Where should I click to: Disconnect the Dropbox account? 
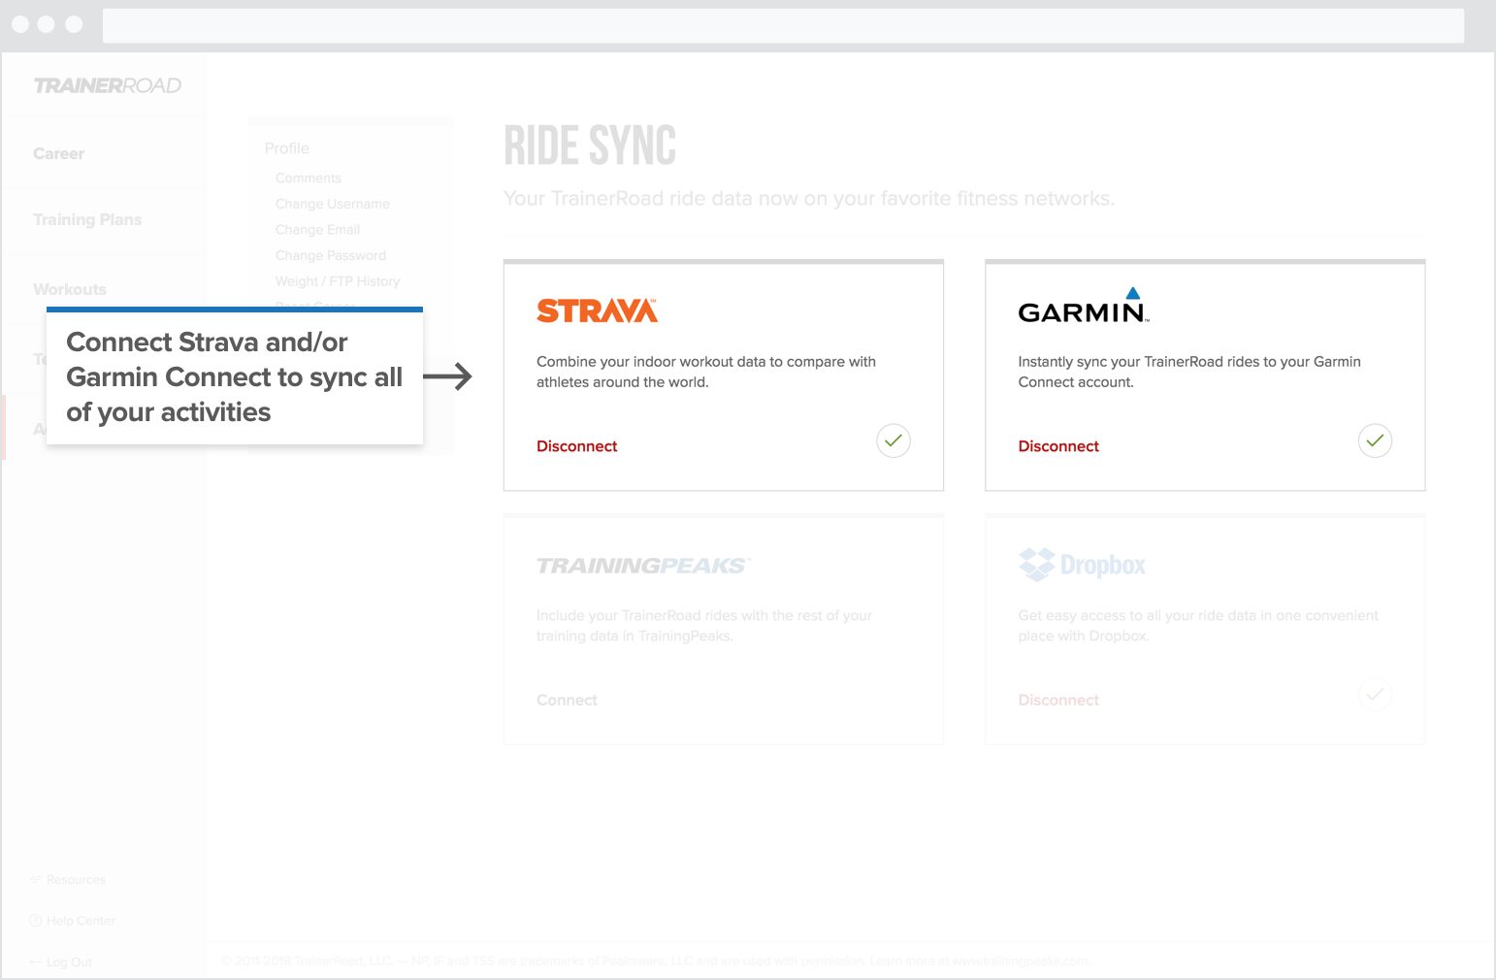click(1058, 701)
